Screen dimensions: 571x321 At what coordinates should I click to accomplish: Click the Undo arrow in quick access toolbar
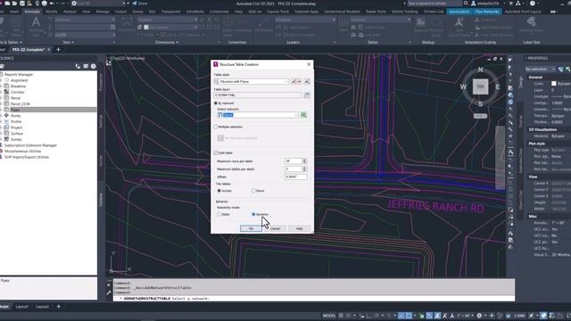(52, 4)
